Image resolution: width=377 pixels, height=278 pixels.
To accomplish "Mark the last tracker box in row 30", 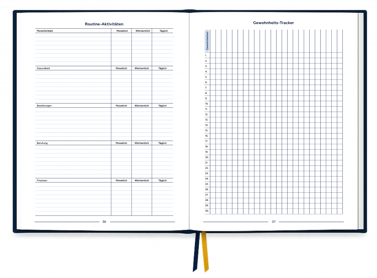I will [x=339, y=211].
